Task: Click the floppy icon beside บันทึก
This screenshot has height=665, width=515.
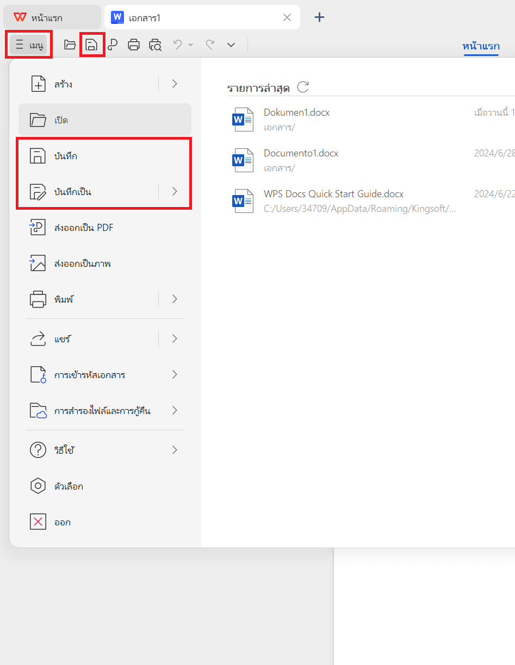Action: pos(38,156)
